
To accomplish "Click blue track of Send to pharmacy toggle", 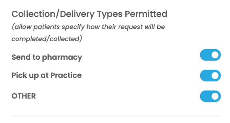I will [x=205, y=55].
